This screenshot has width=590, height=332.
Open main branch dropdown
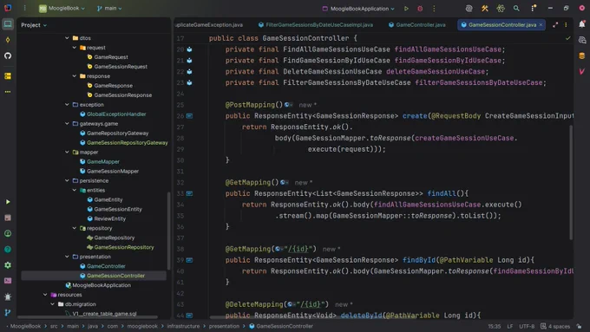(x=109, y=9)
